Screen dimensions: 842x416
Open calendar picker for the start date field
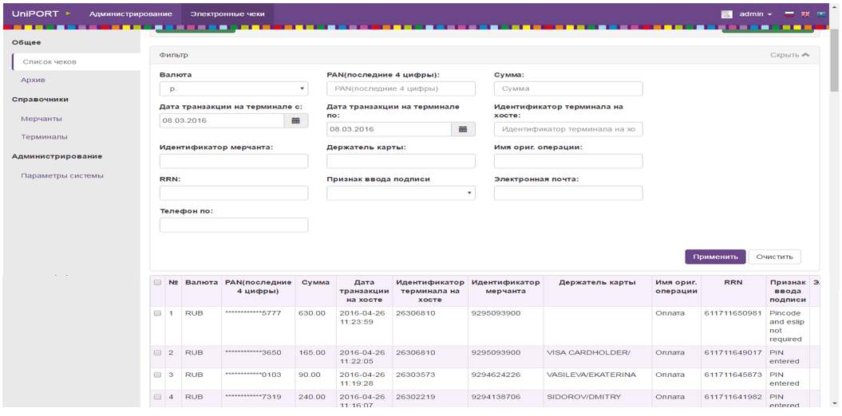coord(295,120)
